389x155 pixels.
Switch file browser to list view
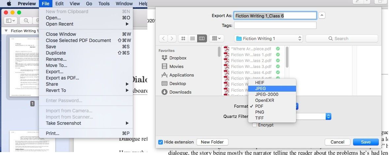tap(193, 38)
